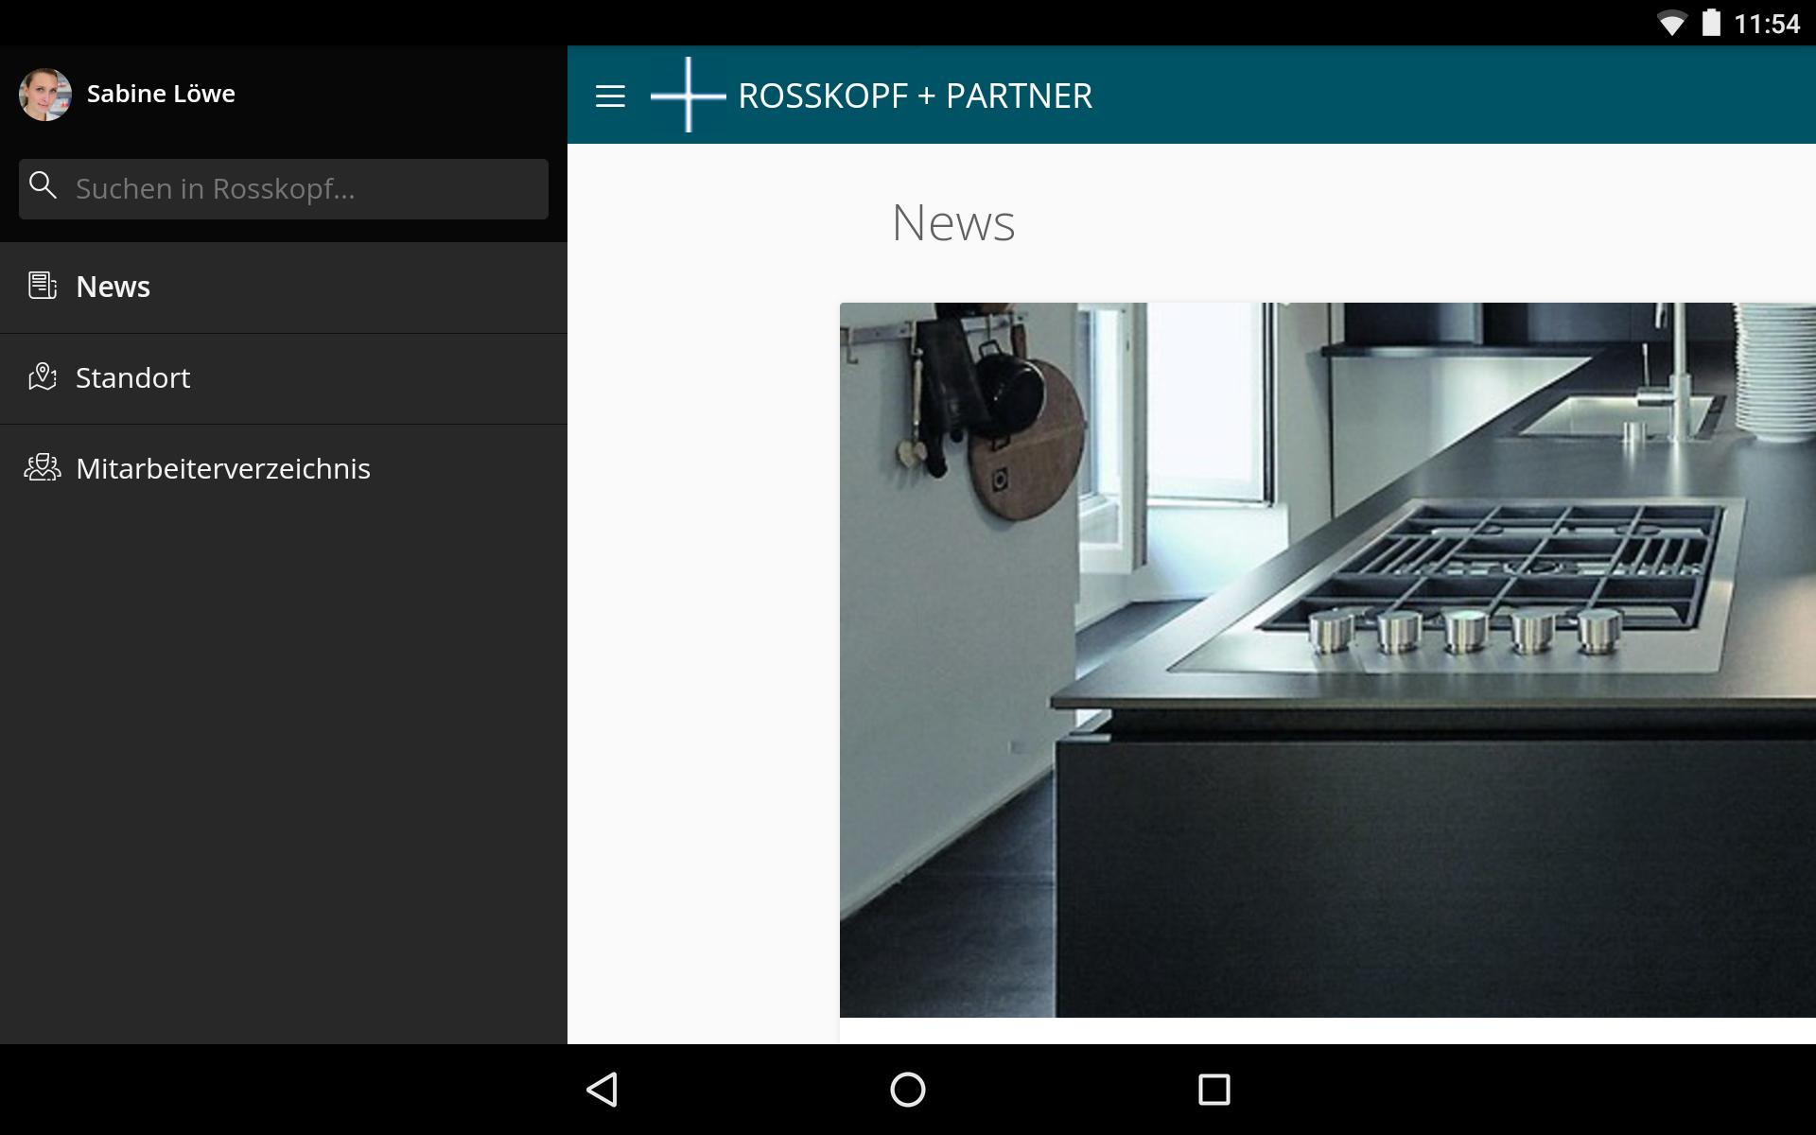Open the Mitarbeiterverzeichnis menu item

284,469
